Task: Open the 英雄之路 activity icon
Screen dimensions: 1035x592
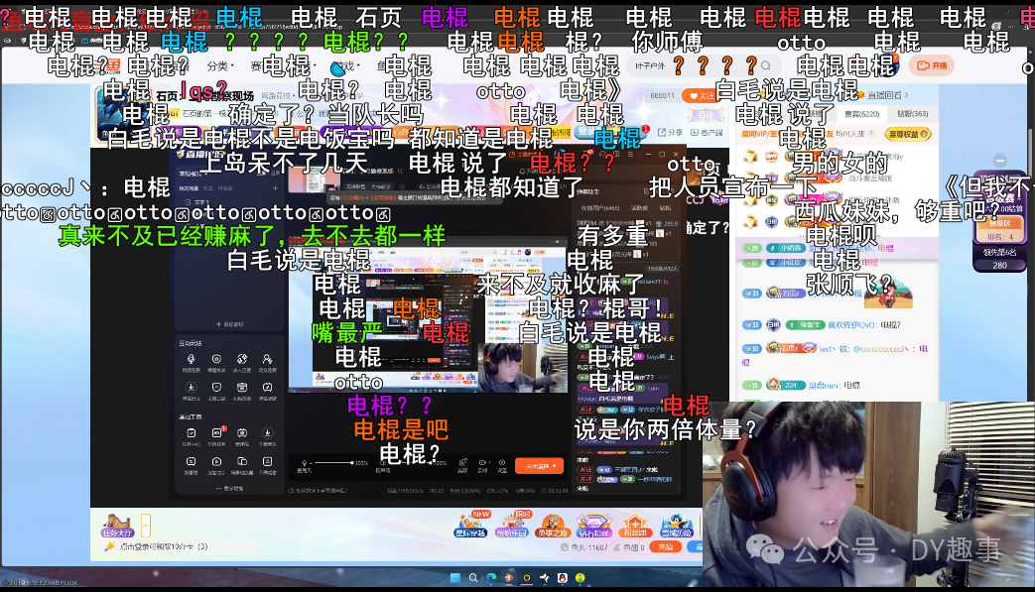Action: (553, 525)
